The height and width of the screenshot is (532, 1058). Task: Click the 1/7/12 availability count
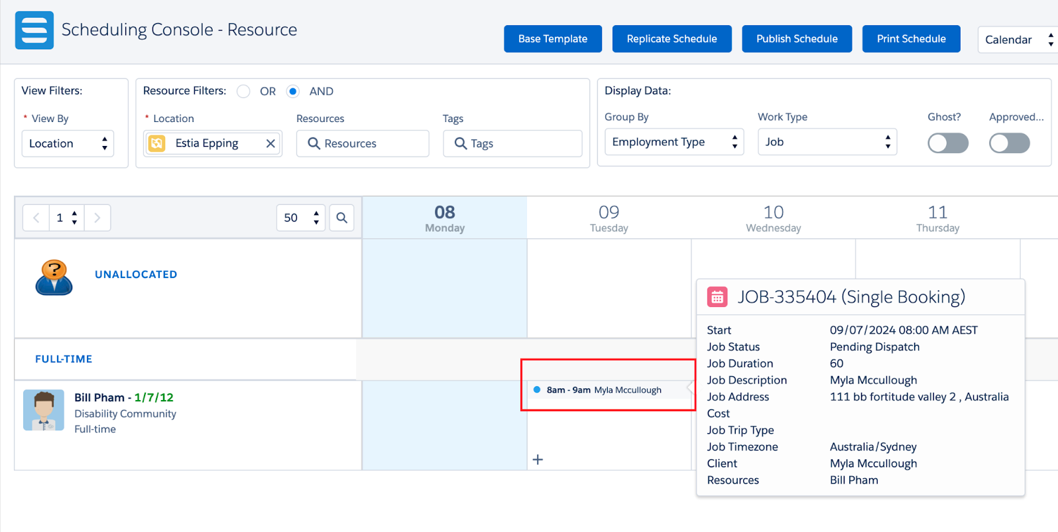[154, 397]
